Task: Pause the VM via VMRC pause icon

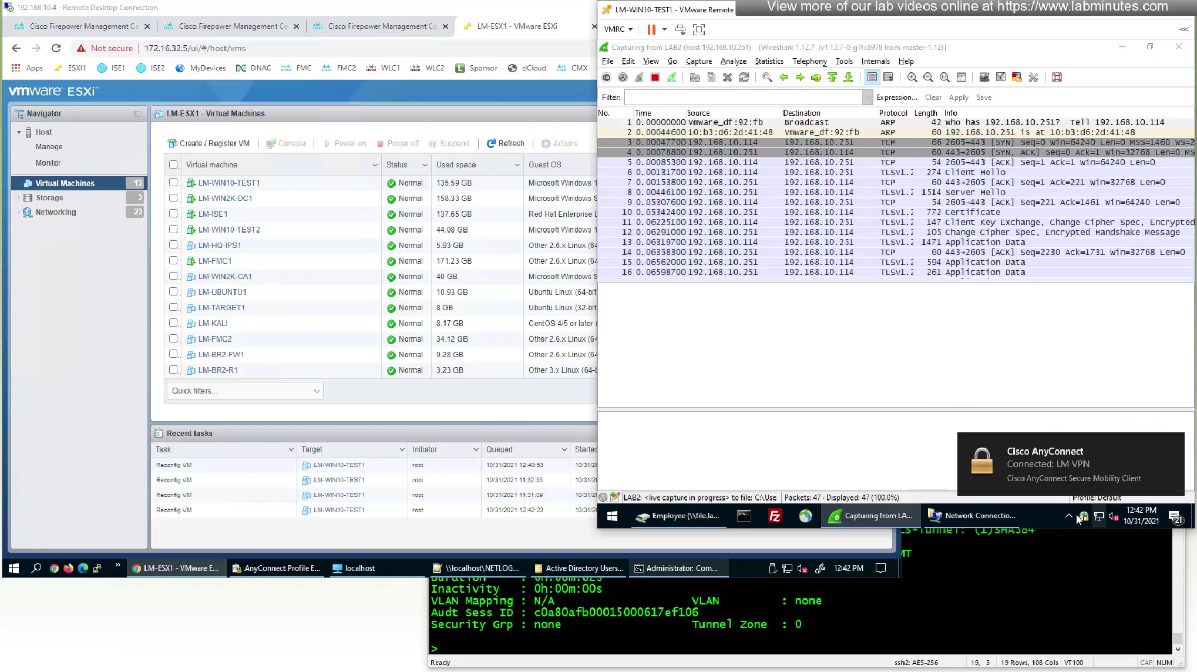Action: 651,29
